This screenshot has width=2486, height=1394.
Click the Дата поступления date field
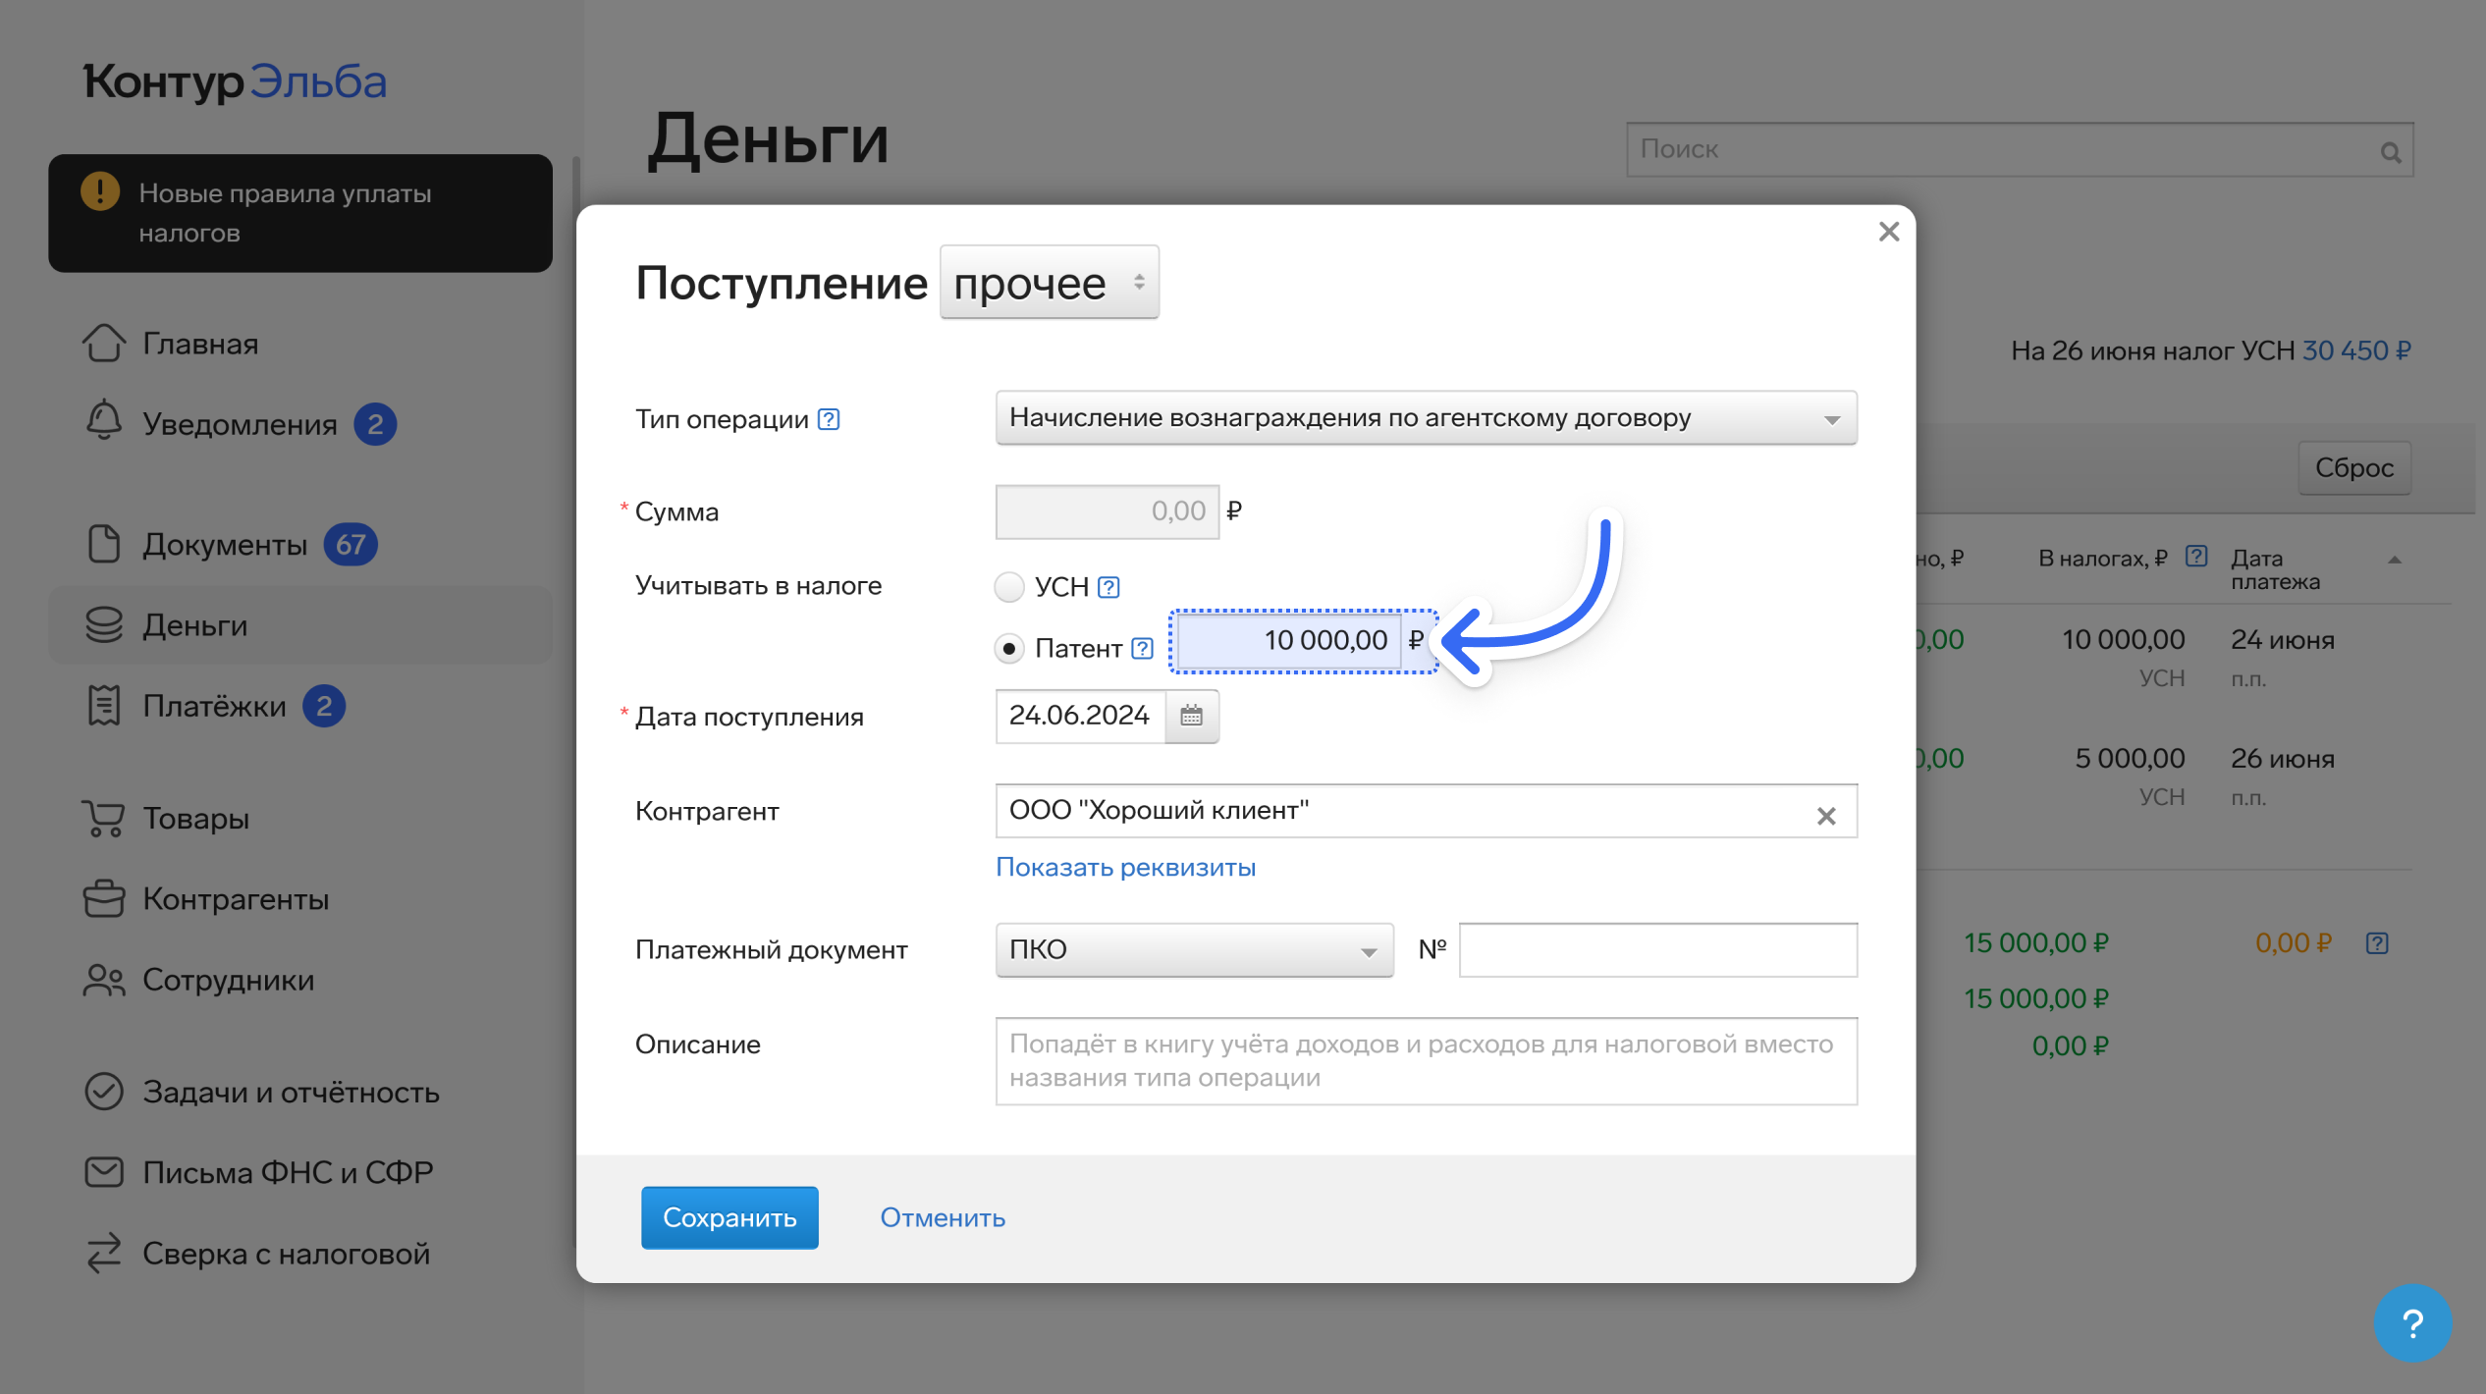1080,716
